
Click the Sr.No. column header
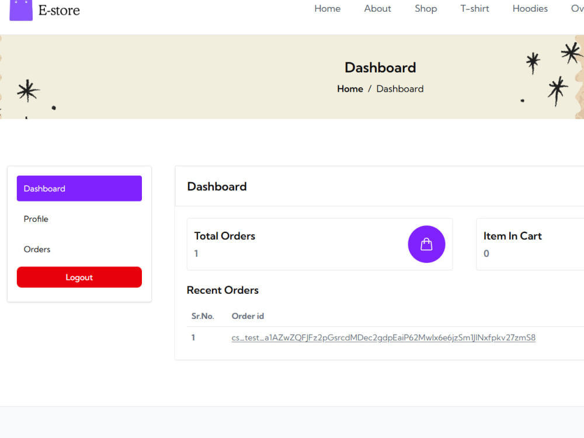click(x=203, y=316)
